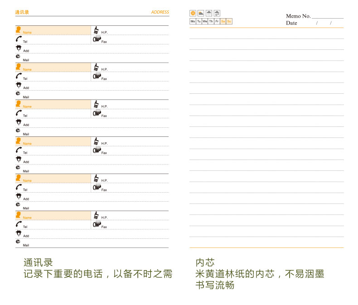Mark the orange Su day box

click(x=229, y=21)
